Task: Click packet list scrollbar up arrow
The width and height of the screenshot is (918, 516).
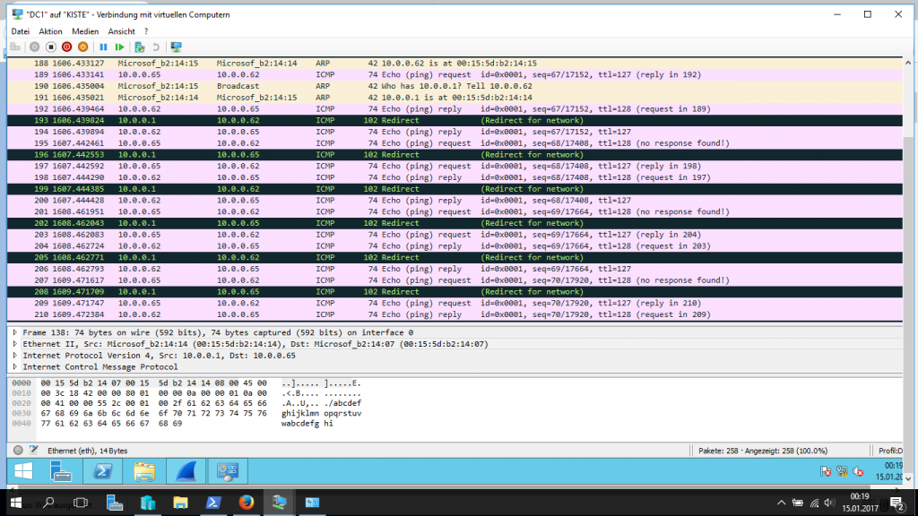Action: [907, 63]
